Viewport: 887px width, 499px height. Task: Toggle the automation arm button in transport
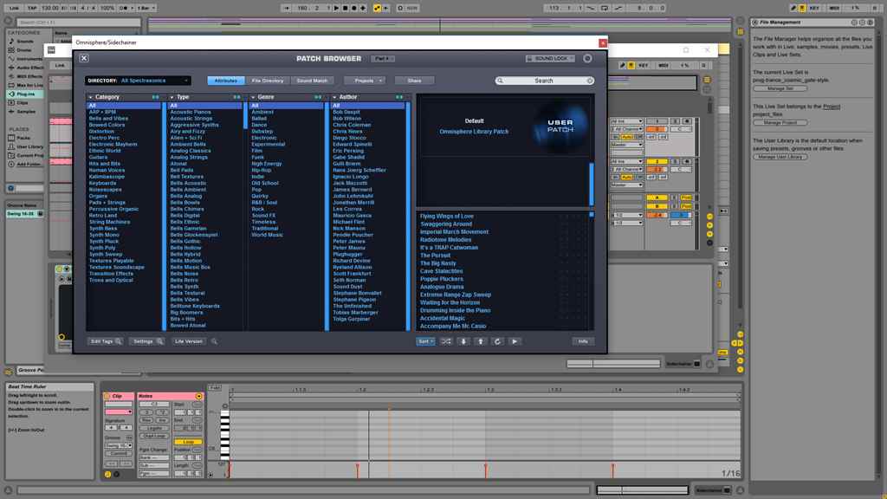tap(376, 8)
